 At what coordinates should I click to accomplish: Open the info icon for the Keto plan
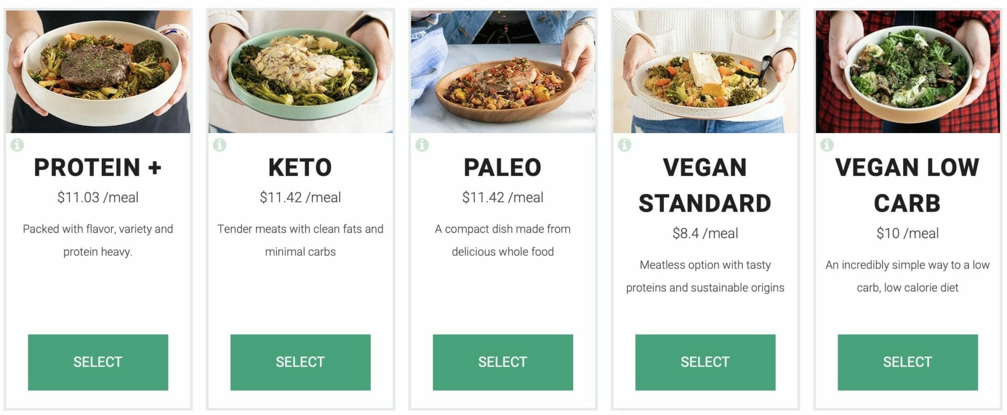coord(220,145)
